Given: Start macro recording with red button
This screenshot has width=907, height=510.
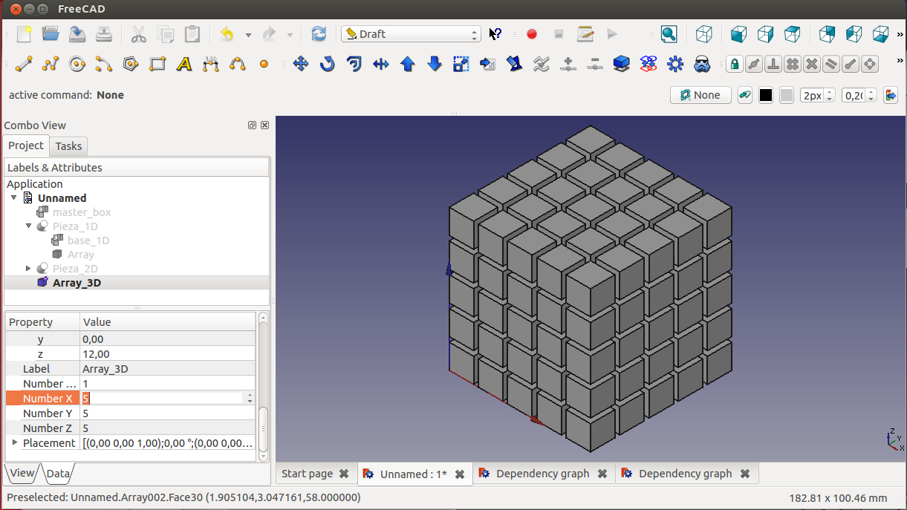Looking at the screenshot, I should pos(532,34).
